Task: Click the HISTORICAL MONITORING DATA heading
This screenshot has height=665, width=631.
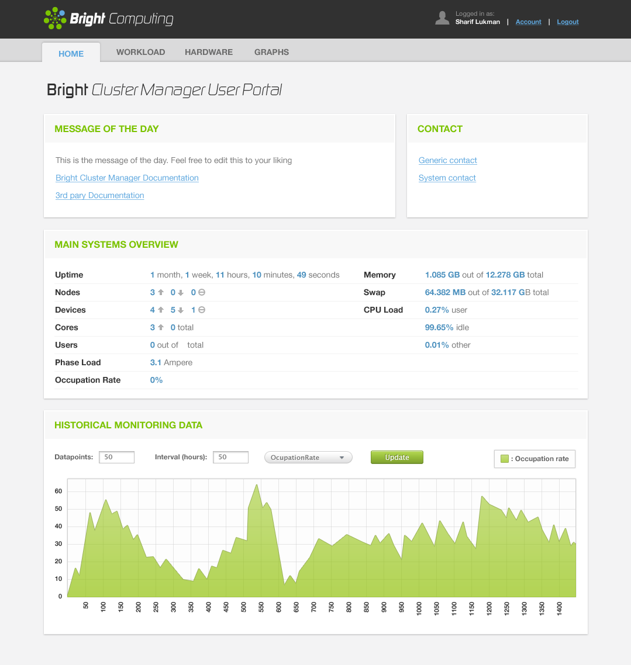Action: point(128,425)
